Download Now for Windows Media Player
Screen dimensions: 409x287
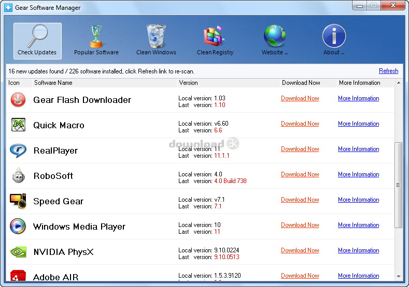(x=300, y=225)
